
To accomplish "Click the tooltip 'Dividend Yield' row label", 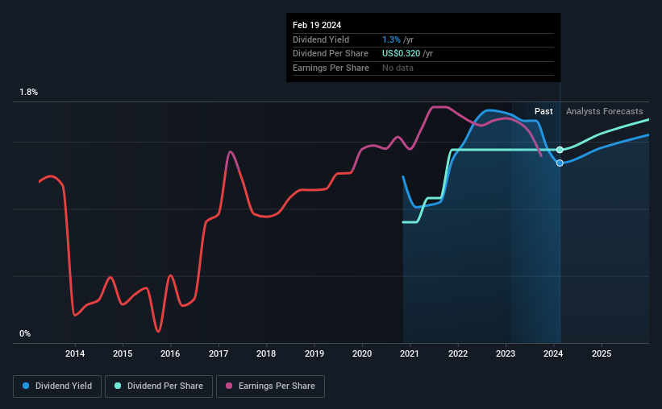I will 321,39.
